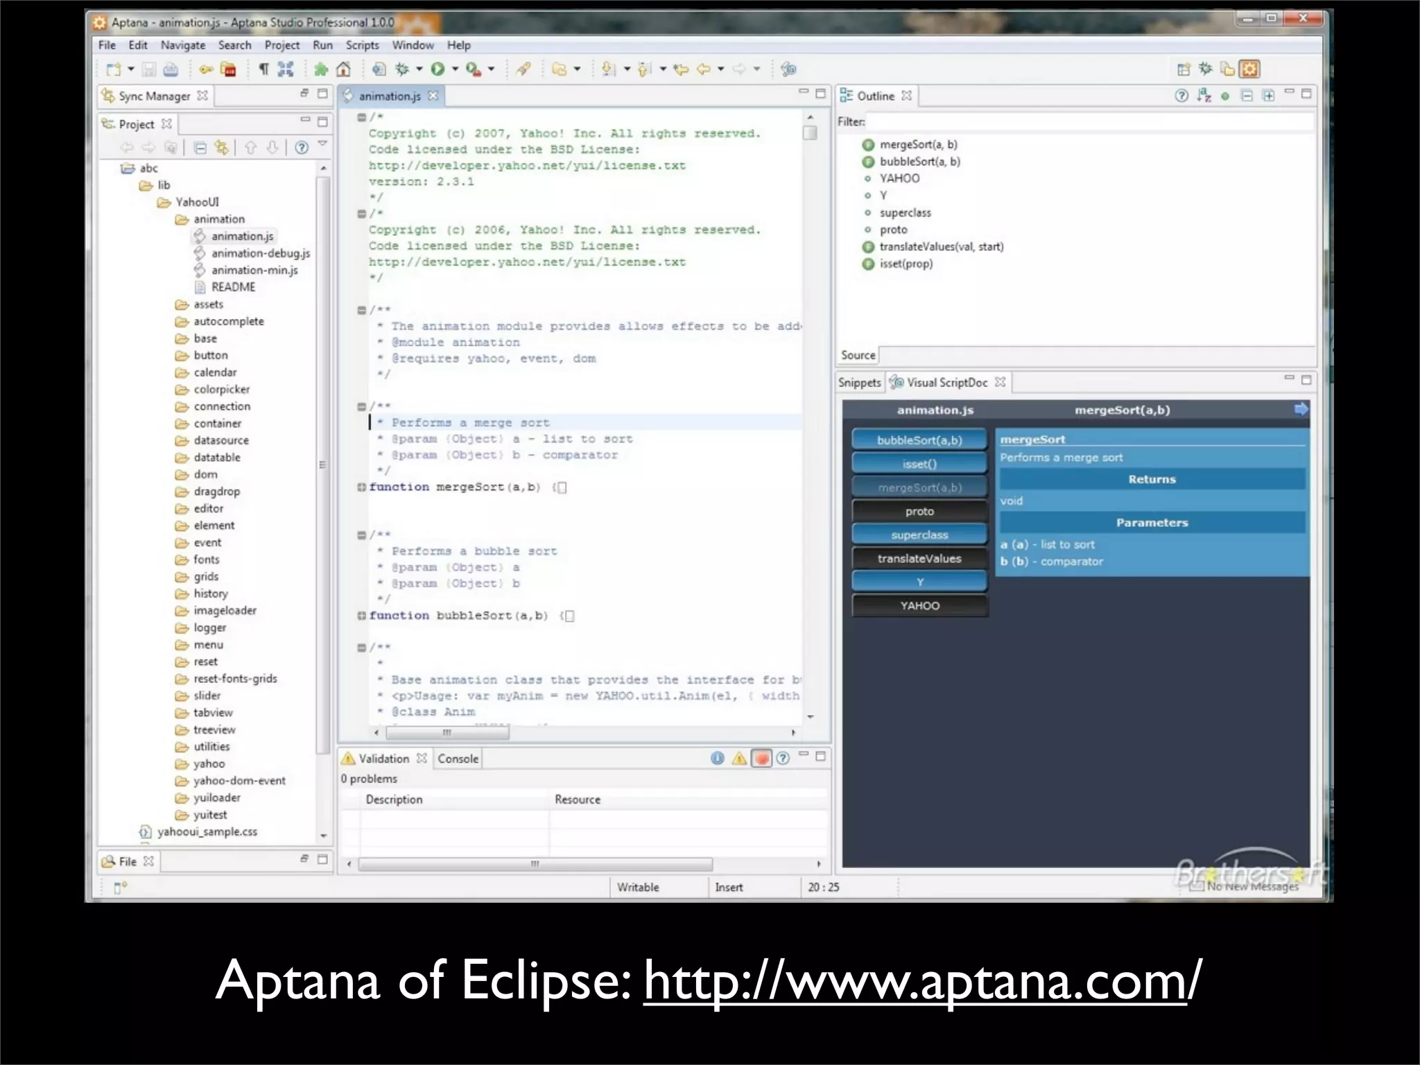Click the proto ScriptDoc button

(x=919, y=511)
